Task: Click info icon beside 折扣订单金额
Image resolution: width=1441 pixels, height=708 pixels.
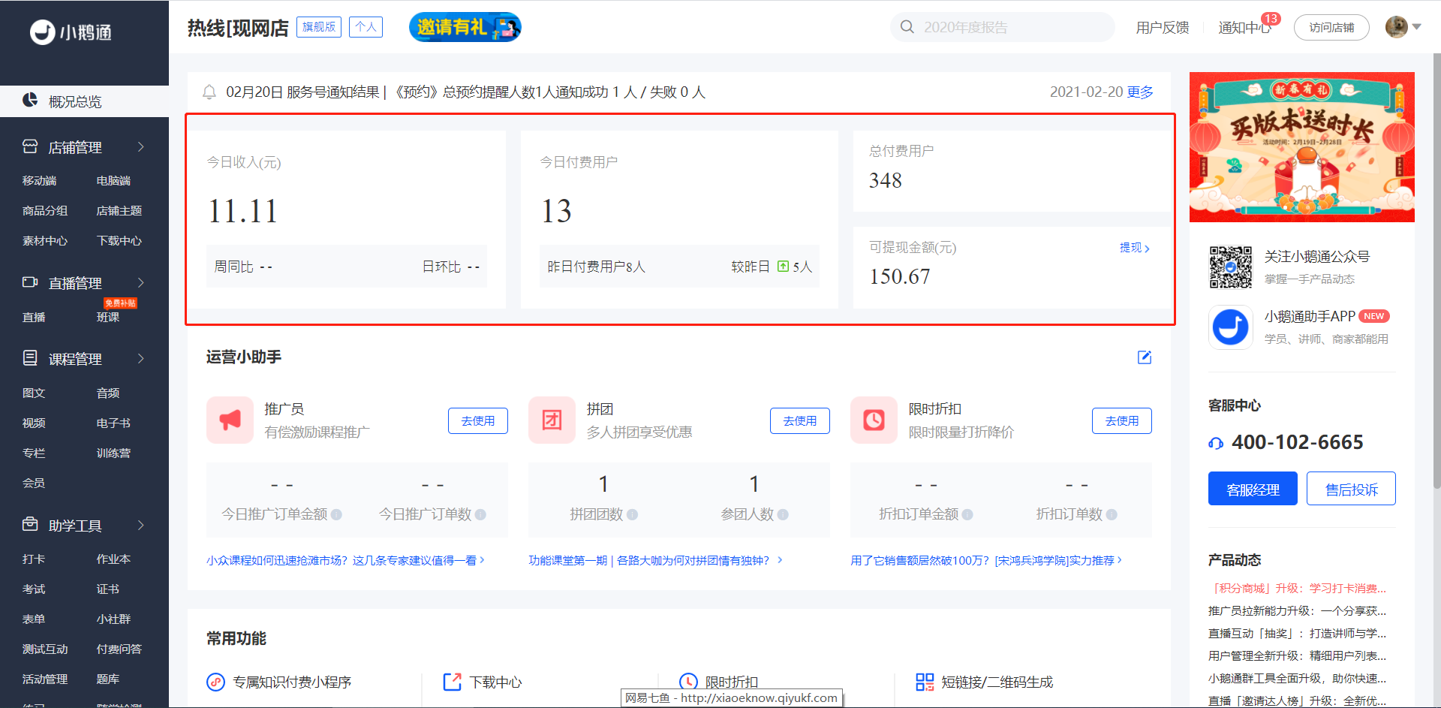Action: click(967, 515)
